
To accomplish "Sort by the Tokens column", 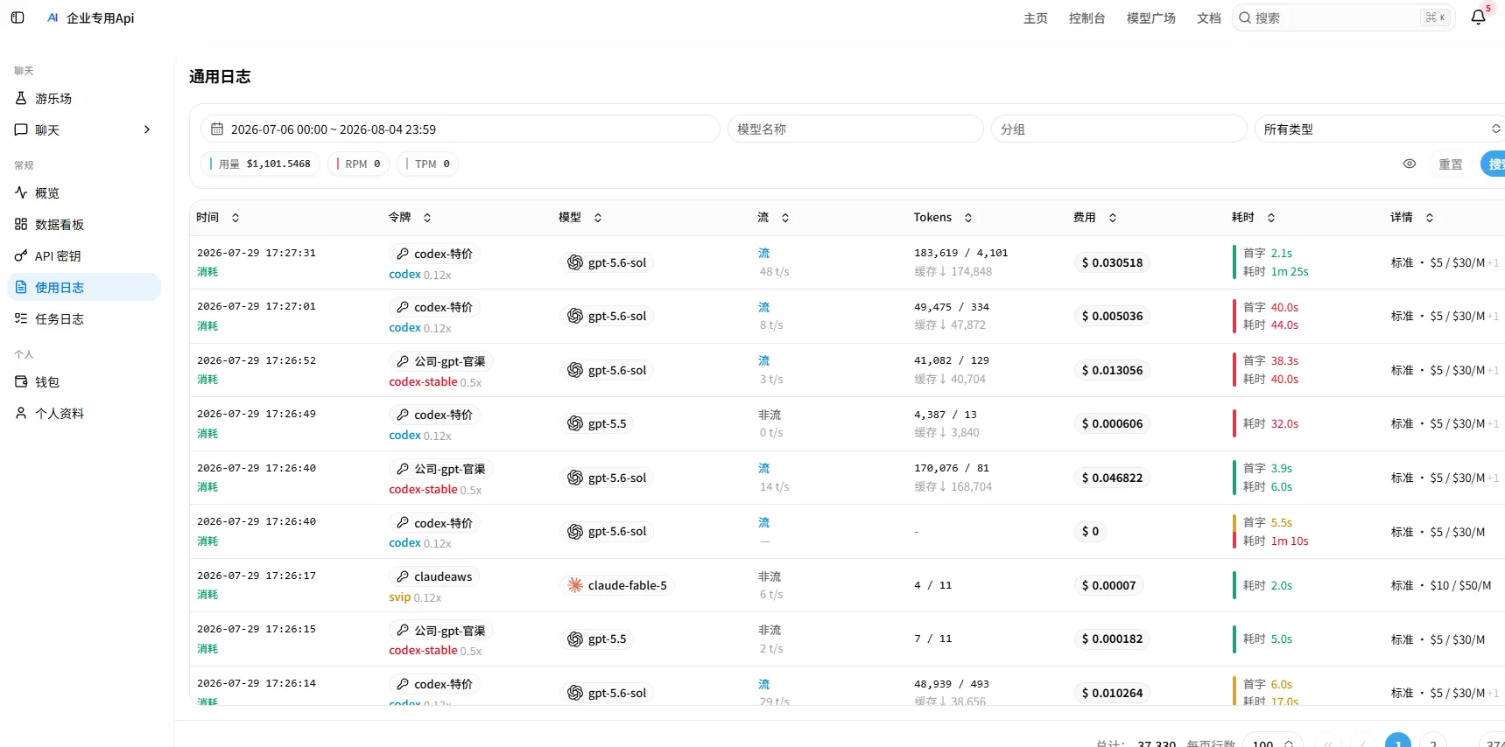I will pyautogui.click(x=943, y=217).
